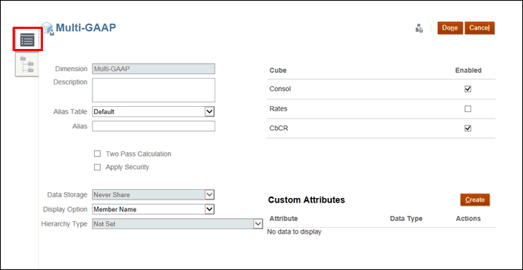Click the Dimension name field
523x270 pixels.
click(x=153, y=69)
